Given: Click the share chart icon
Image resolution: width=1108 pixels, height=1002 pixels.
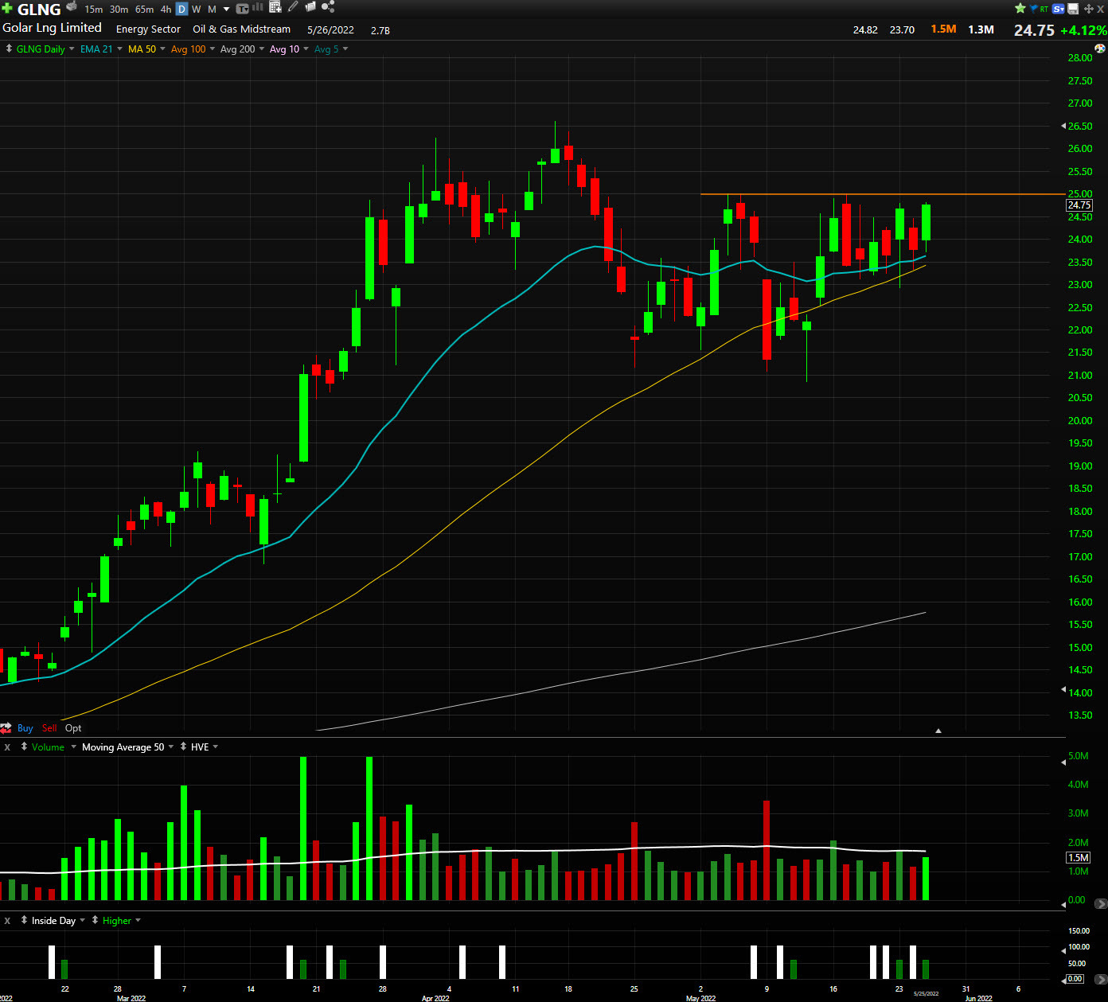Looking at the screenshot, I should 328,7.
